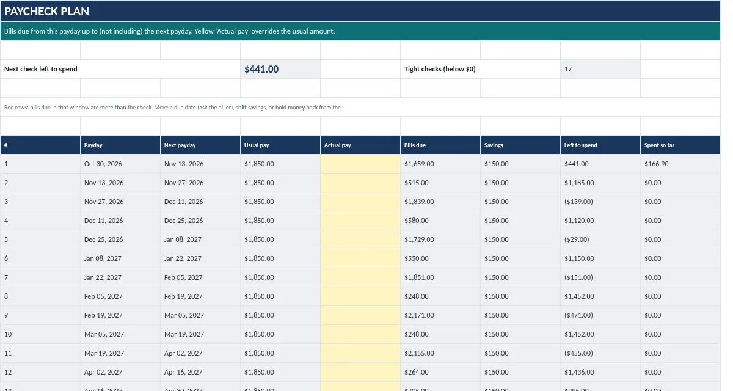Click the Actual pay field for Oct 30, 2026
This screenshot has height=391, width=733.
pyautogui.click(x=360, y=164)
